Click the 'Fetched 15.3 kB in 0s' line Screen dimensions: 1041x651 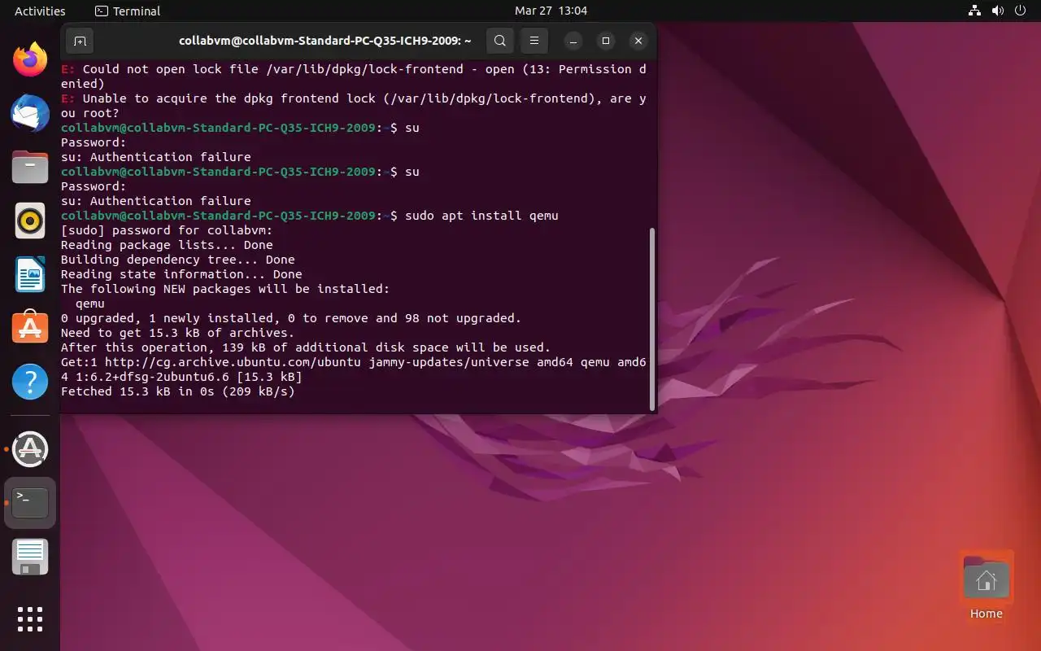[178, 391]
